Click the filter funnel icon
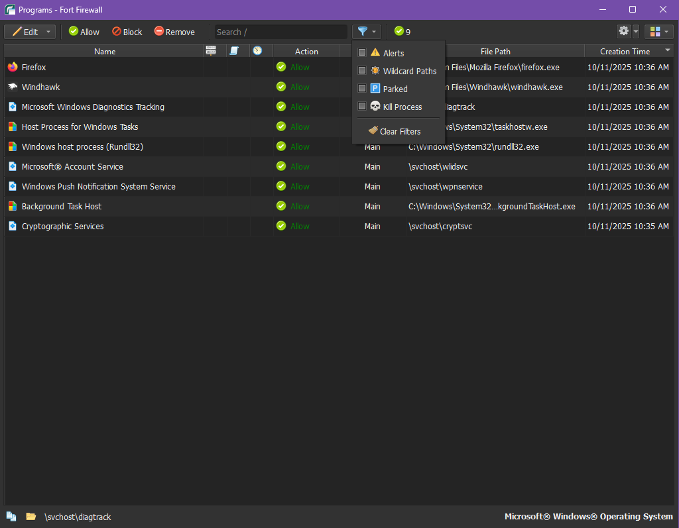This screenshot has height=528, width=679. coord(363,32)
